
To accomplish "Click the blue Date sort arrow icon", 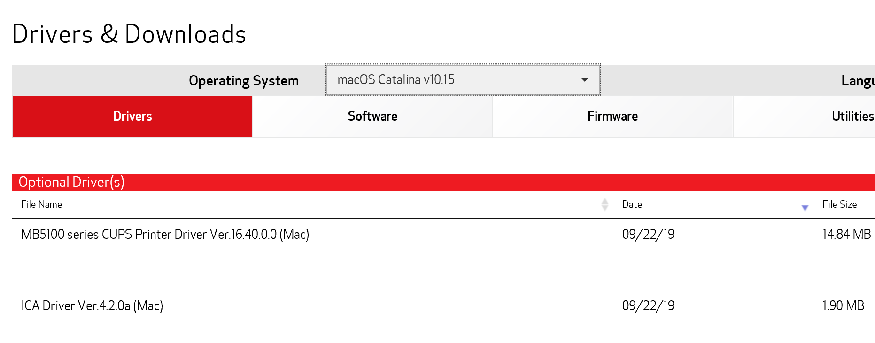I will (x=805, y=207).
